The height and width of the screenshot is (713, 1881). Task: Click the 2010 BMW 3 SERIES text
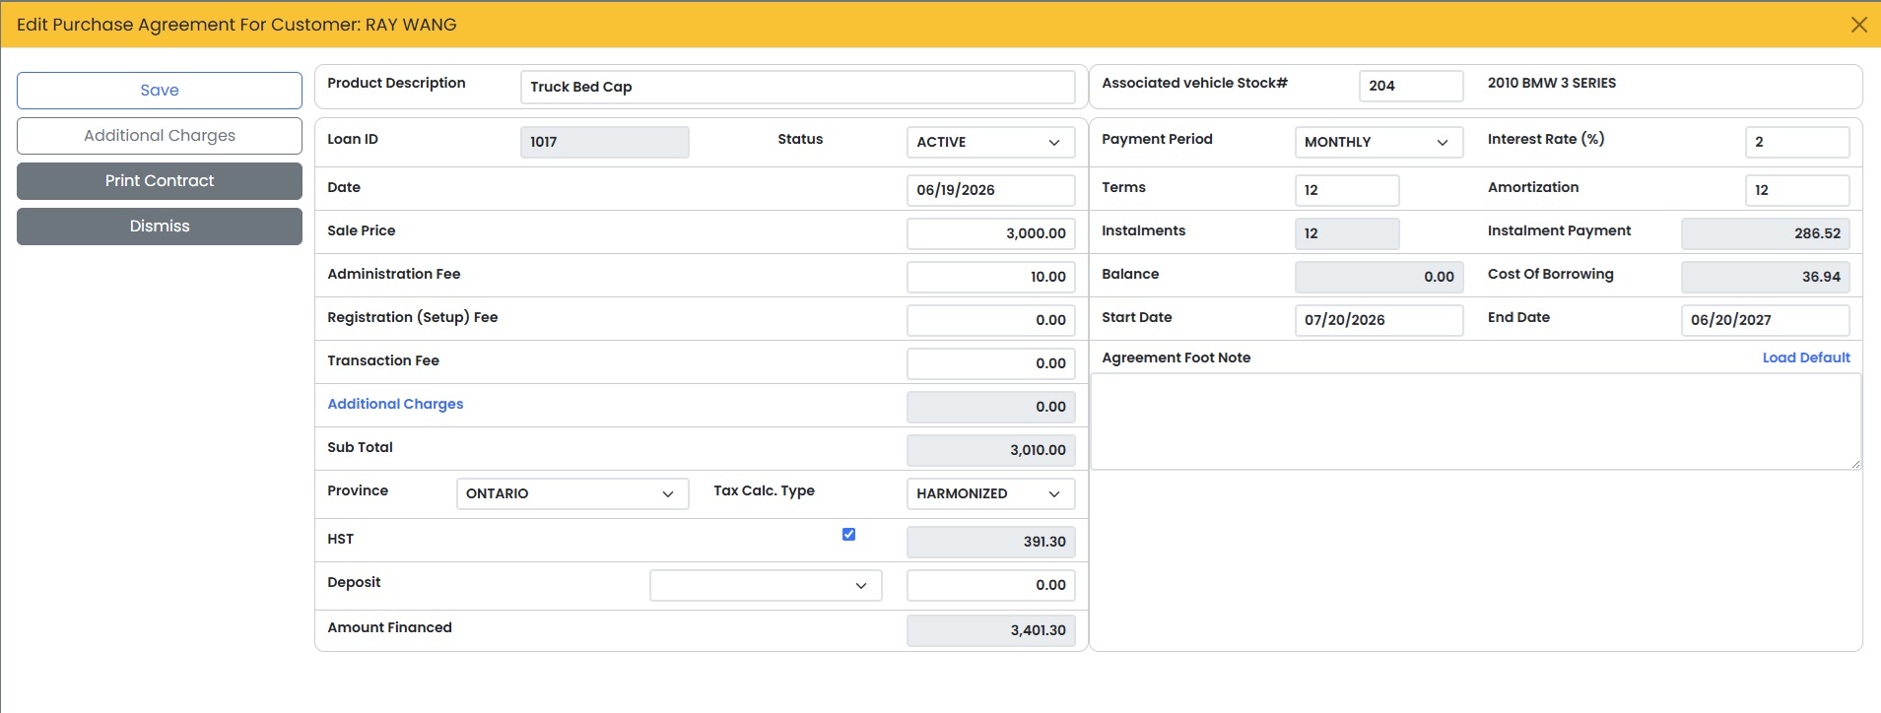(x=1552, y=83)
